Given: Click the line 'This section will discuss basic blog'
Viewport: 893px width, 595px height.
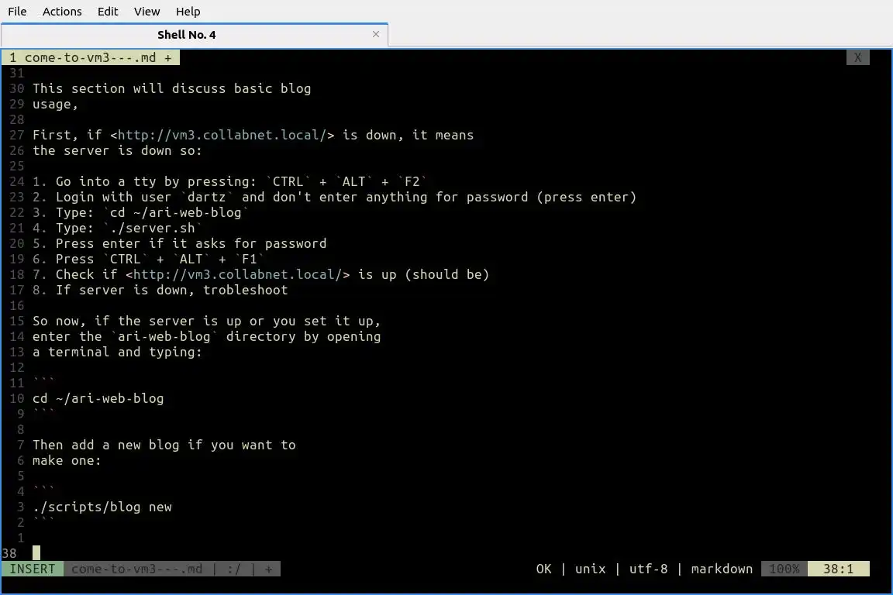Looking at the screenshot, I should click(171, 89).
